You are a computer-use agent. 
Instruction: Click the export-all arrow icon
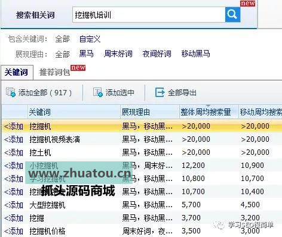(x=160, y=92)
